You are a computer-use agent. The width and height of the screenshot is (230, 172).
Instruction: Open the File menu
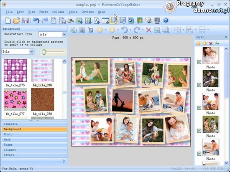(x=9, y=12)
